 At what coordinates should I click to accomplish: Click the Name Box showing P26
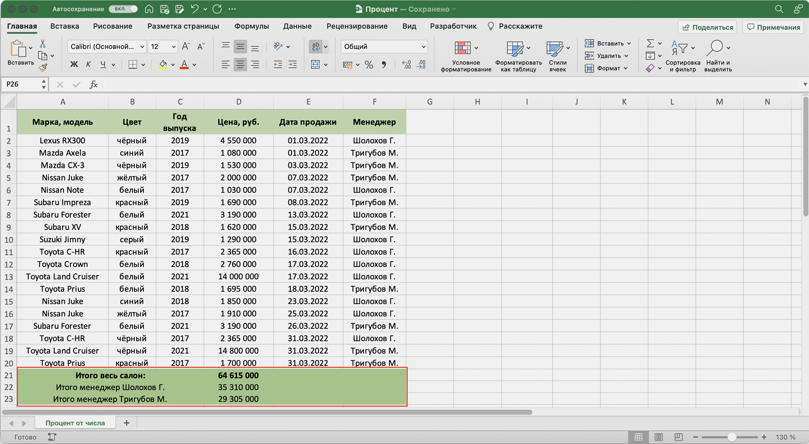(x=21, y=85)
